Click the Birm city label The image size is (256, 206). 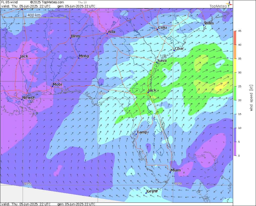pyautogui.click(x=75, y=36)
